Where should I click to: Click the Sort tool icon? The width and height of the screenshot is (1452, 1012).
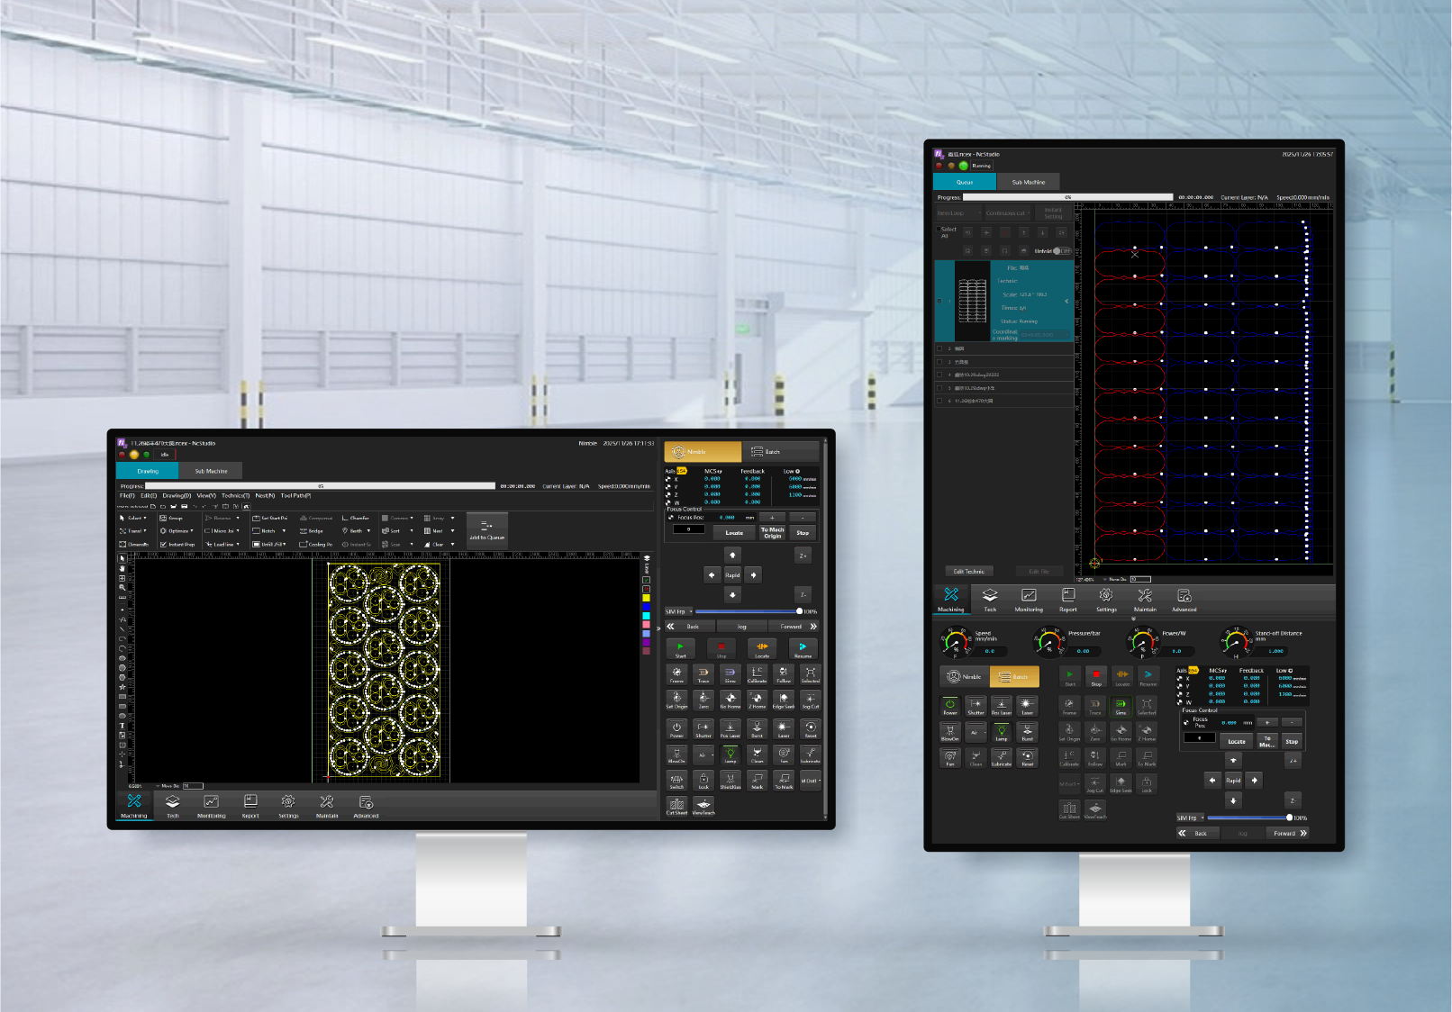pyautogui.click(x=386, y=531)
